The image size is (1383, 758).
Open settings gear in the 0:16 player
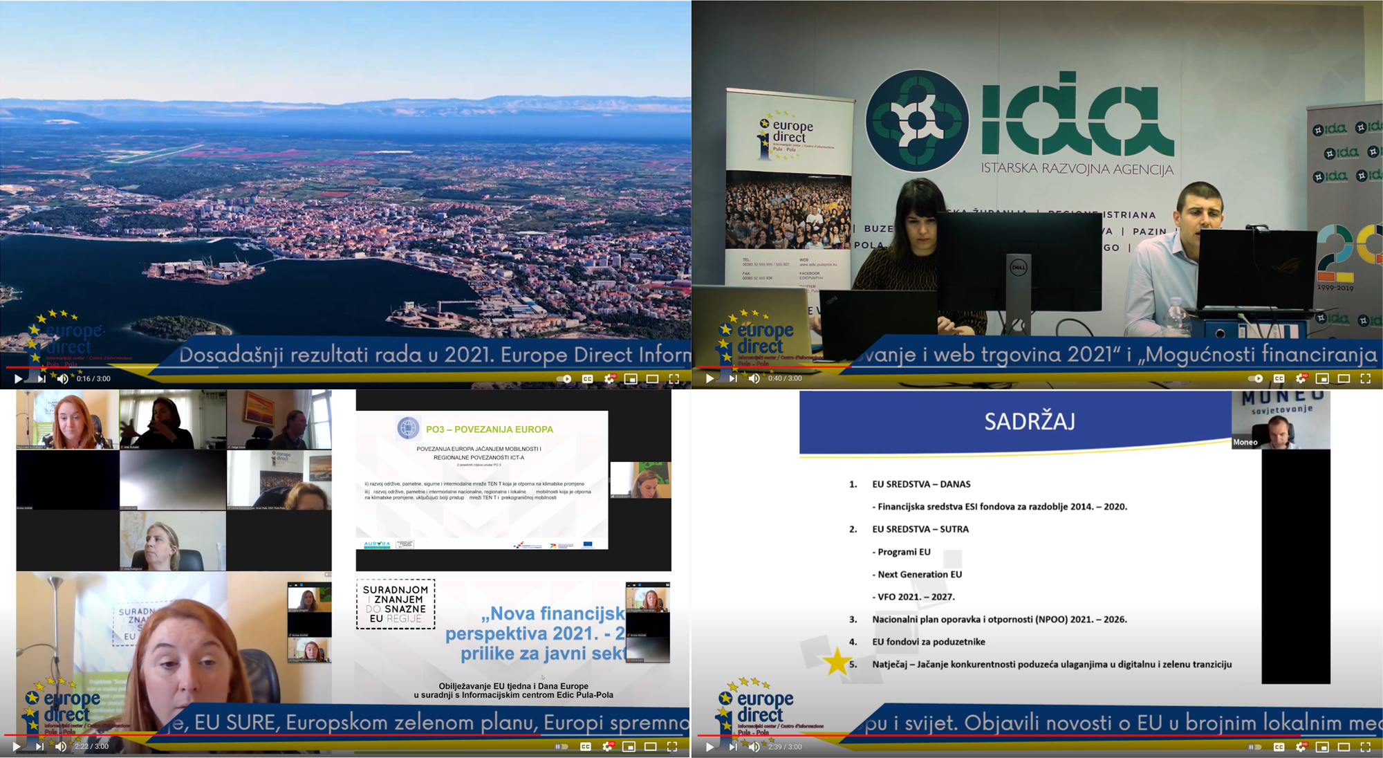(609, 379)
